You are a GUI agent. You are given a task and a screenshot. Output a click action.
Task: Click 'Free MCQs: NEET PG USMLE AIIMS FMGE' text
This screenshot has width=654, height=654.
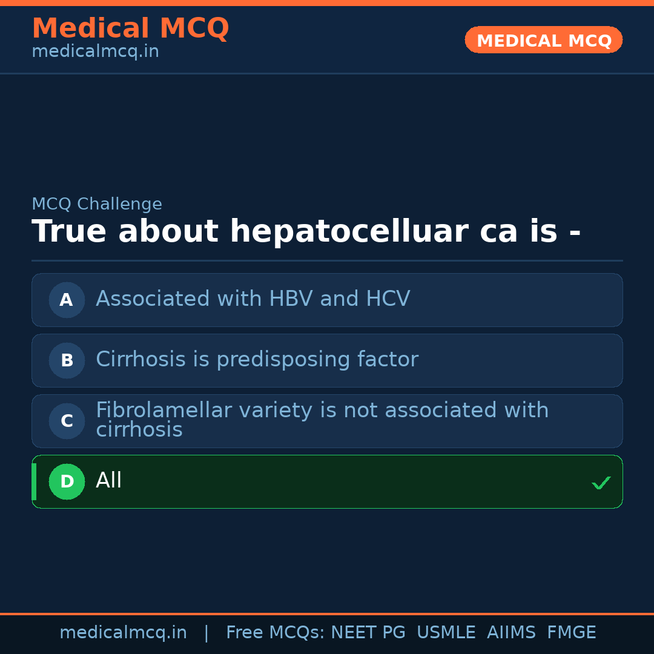(x=411, y=633)
